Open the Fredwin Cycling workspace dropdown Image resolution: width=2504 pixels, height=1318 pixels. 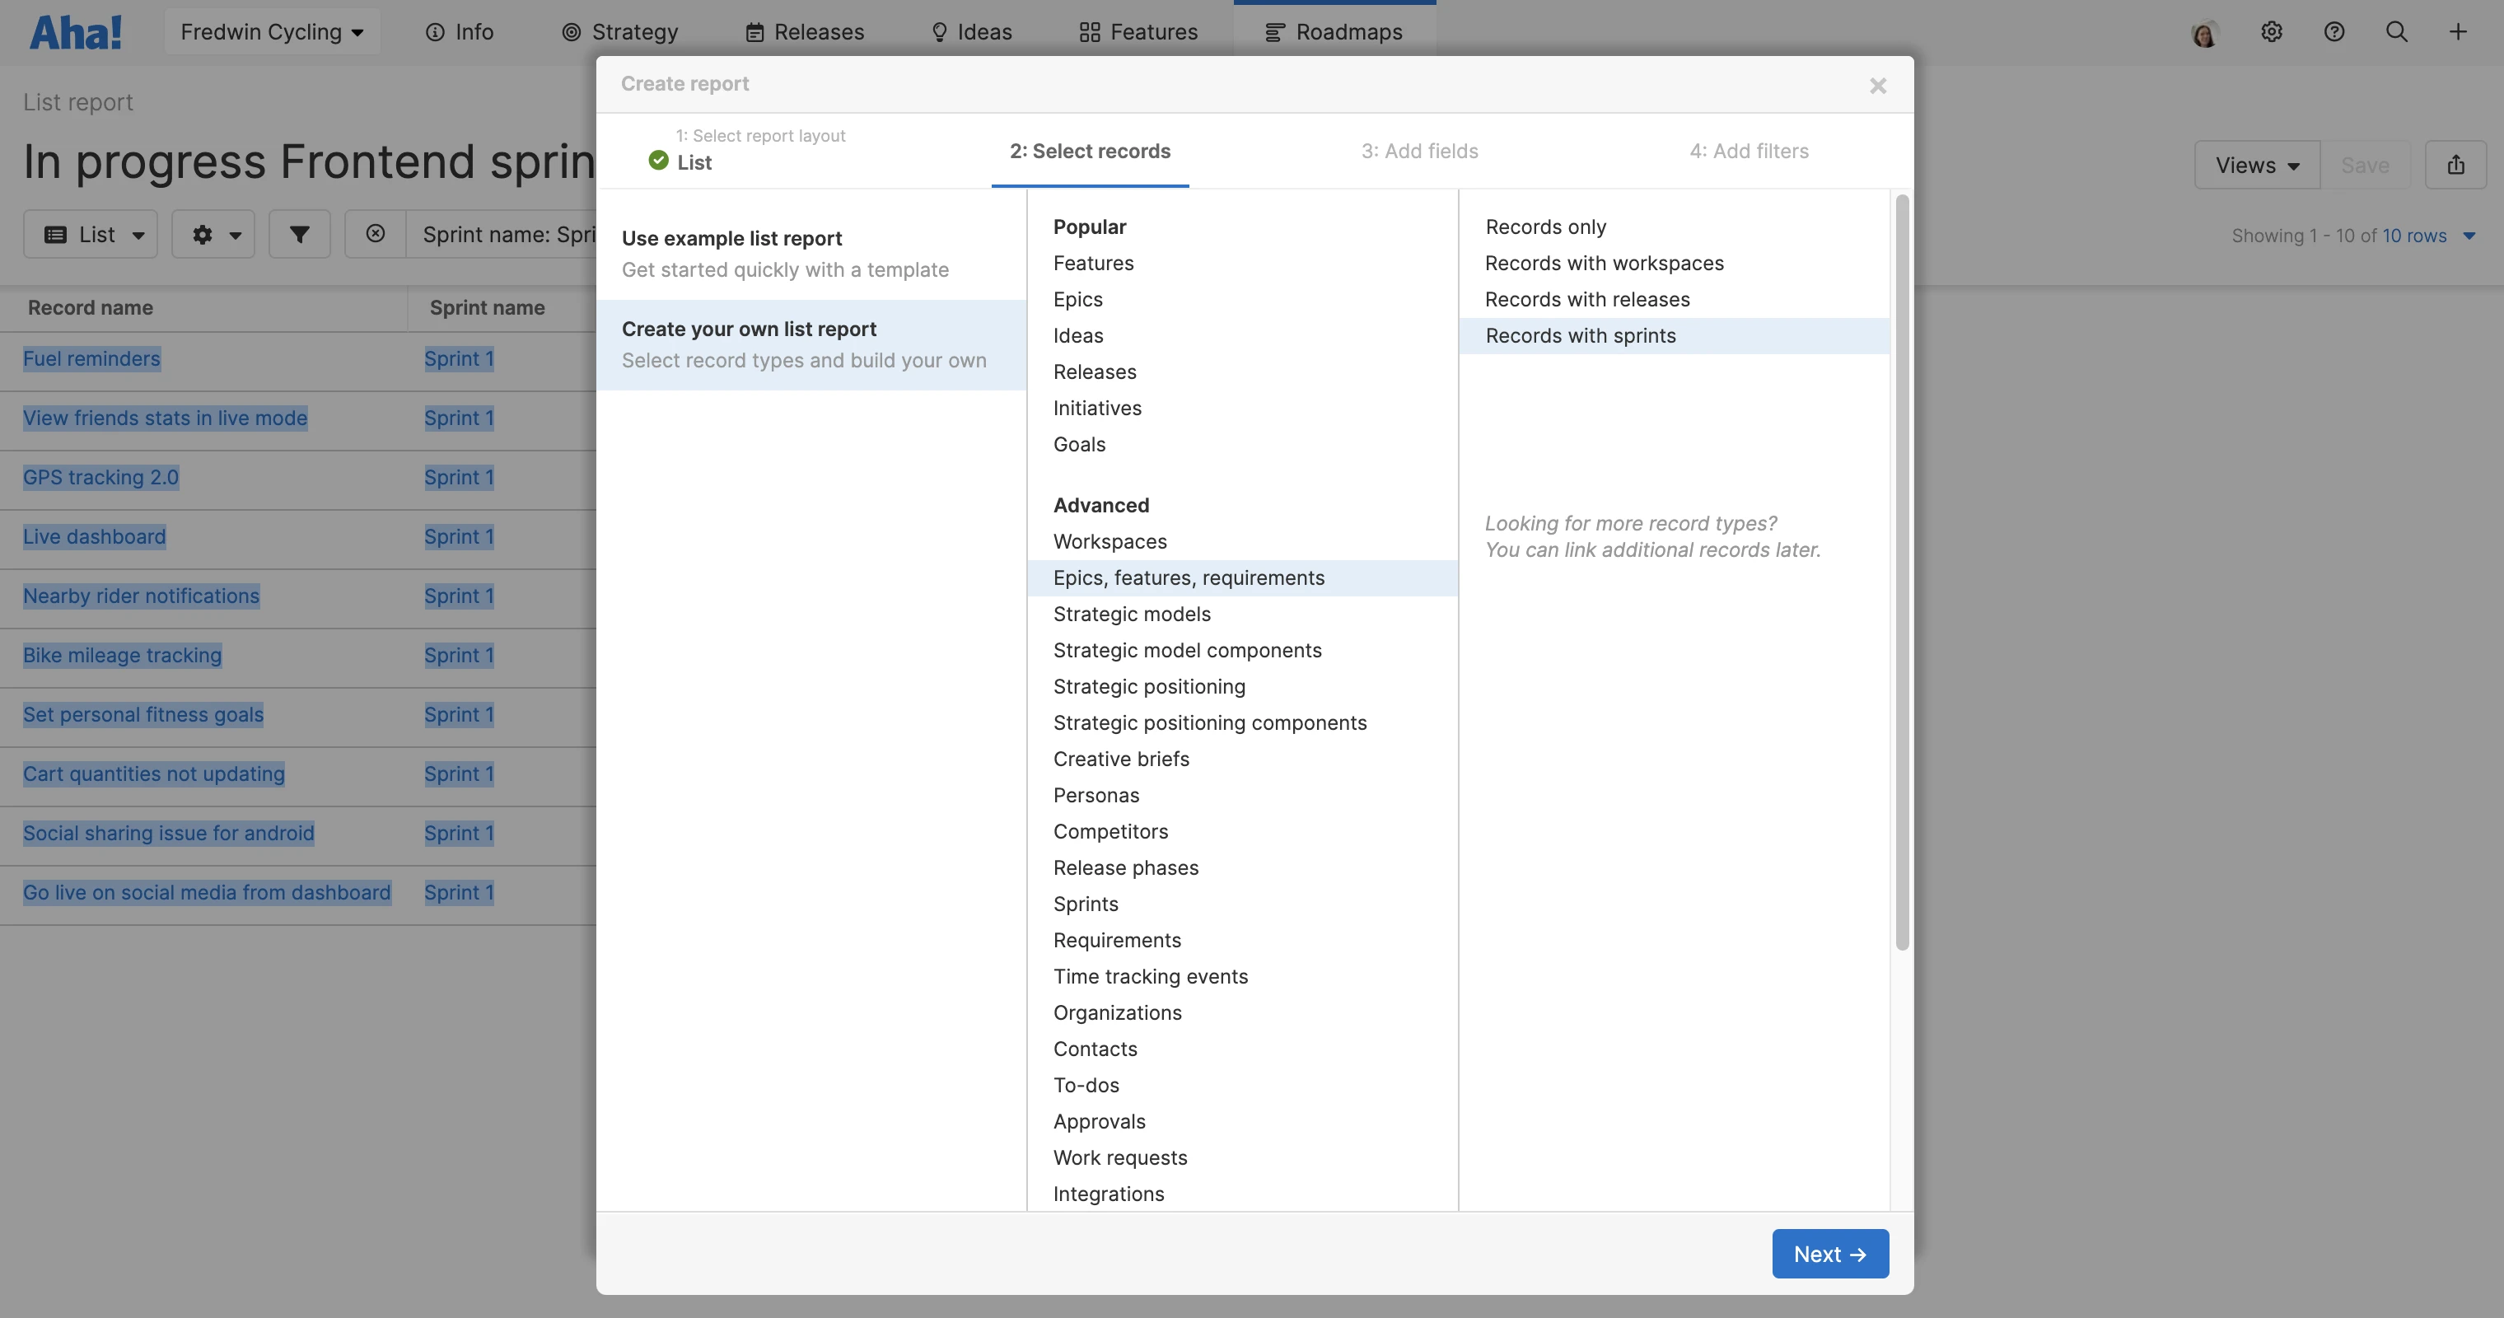point(272,32)
